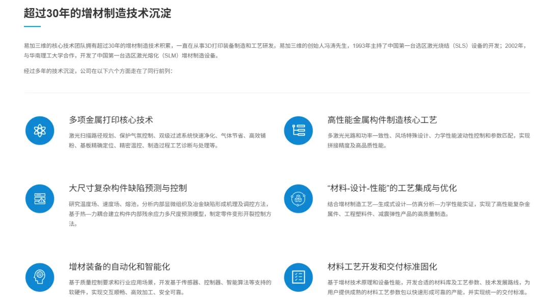Select heading 高性能金属构件制造核心工艺
The height and width of the screenshot is (301, 550).
point(382,120)
